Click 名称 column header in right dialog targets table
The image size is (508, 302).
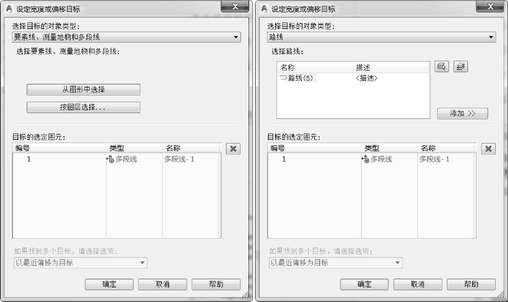coord(446,148)
